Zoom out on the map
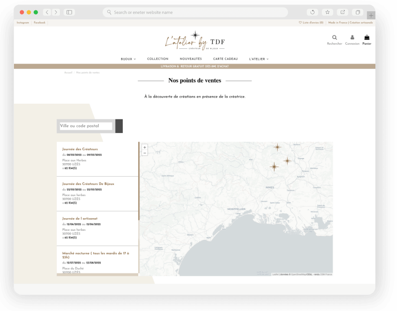The image size is (397, 311). click(x=144, y=153)
